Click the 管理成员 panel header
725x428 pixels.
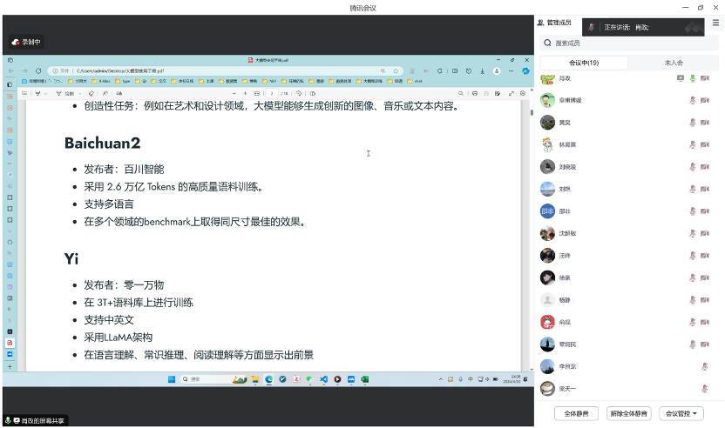tap(554, 23)
